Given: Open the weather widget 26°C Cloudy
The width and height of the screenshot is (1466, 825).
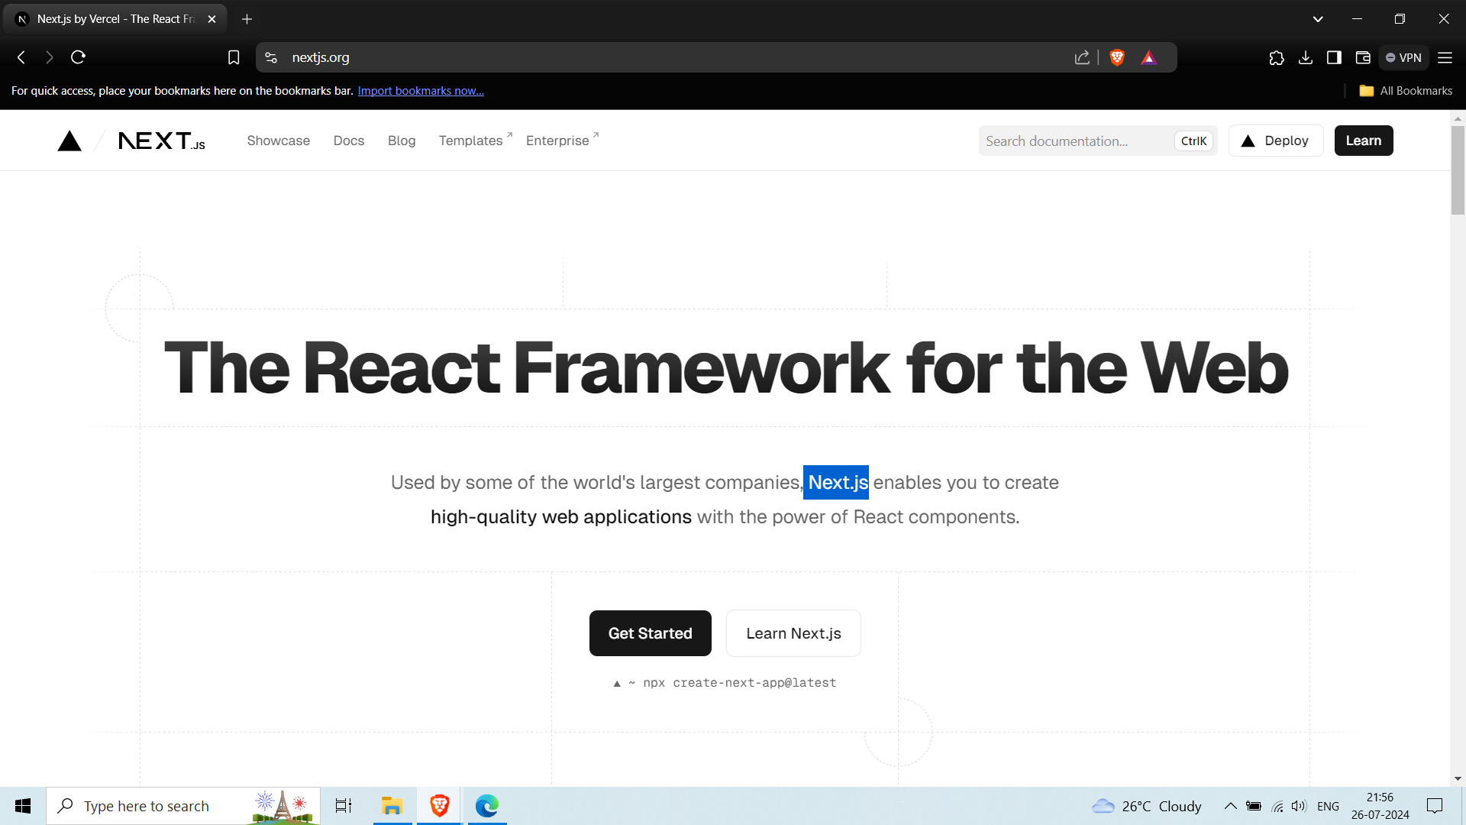Looking at the screenshot, I should [x=1147, y=806].
